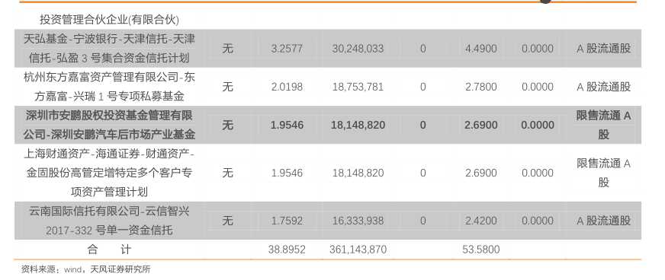Click the 资料来源 wind 天风证券研究所 footnote
665x280 pixels.
[85, 269]
